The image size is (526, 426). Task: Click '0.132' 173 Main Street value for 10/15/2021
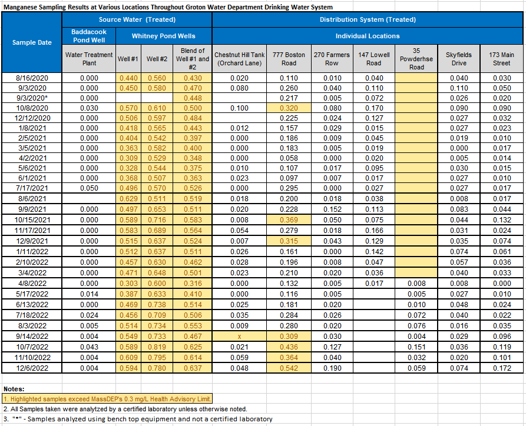(x=501, y=220)
